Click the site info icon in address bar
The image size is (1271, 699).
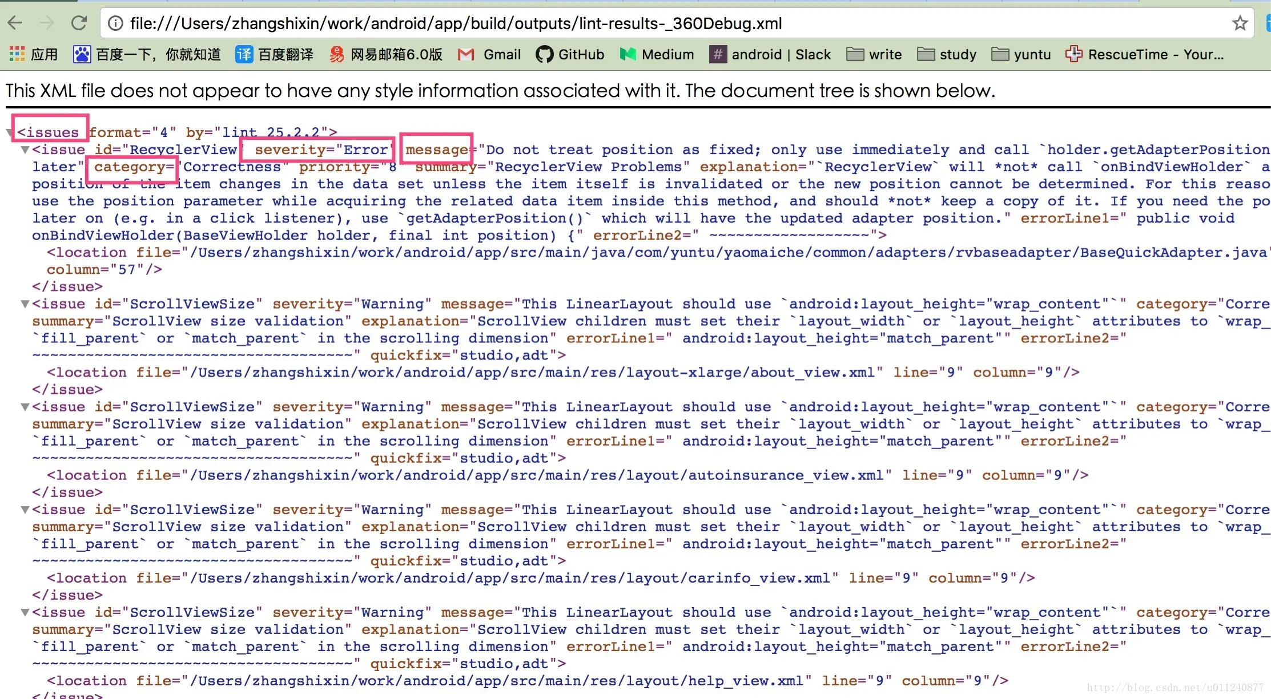[x=116, y=23]
